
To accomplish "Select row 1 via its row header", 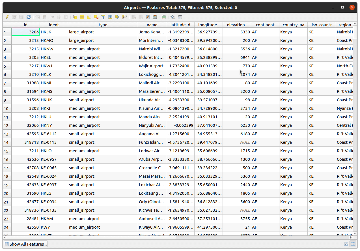I will [7, 32].
